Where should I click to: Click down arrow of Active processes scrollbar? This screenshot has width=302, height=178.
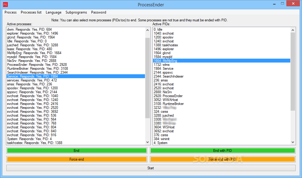click(147, 142)
